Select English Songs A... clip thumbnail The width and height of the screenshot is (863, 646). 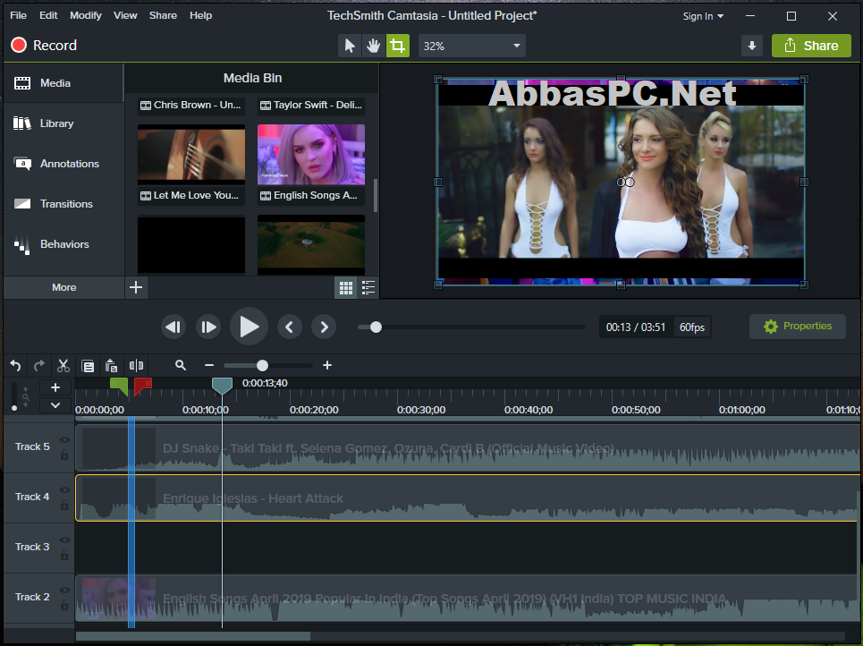coord(311,155)
